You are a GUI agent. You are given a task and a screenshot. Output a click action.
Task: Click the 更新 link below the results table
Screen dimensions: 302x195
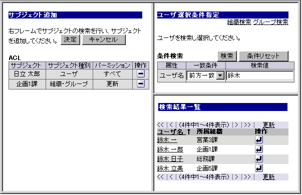[268, 176]
